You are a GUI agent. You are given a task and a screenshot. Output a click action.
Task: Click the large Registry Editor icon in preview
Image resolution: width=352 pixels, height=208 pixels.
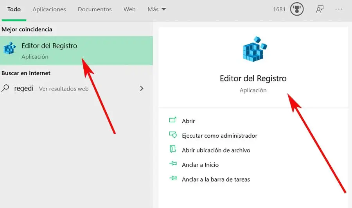255,49
